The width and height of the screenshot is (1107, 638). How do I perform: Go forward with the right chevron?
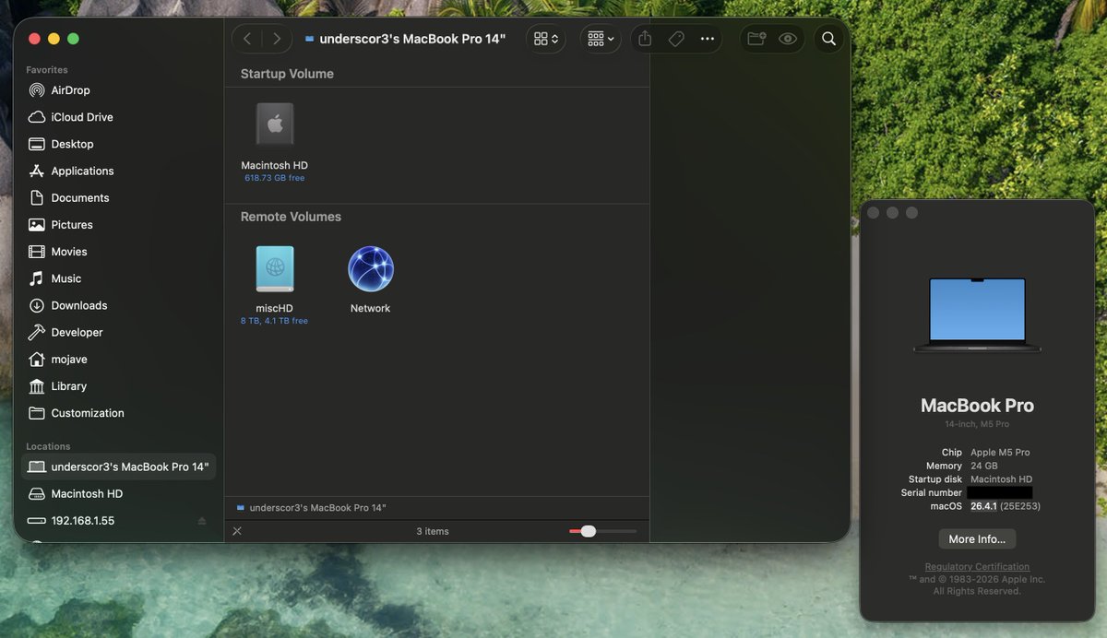[x=276, y=39]
